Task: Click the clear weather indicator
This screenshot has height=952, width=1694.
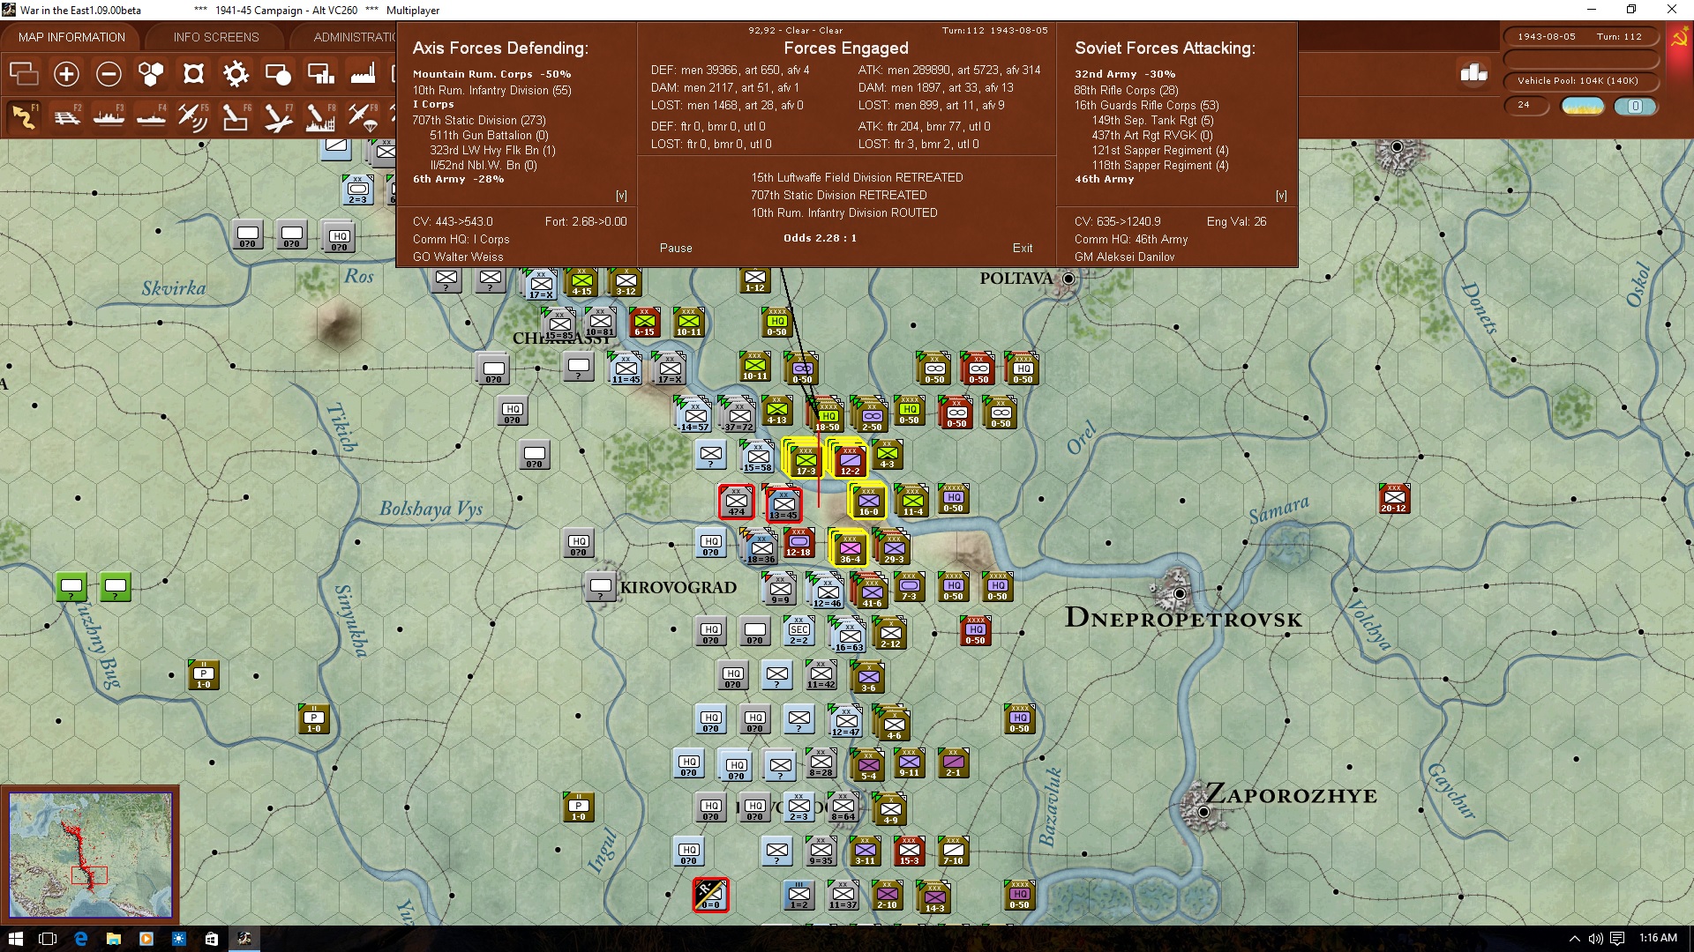Action: (1583, 107)
